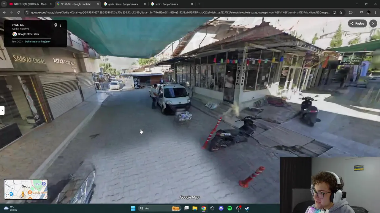
Task: Open the tab search dropdown
Action: (x=4, y=4)
